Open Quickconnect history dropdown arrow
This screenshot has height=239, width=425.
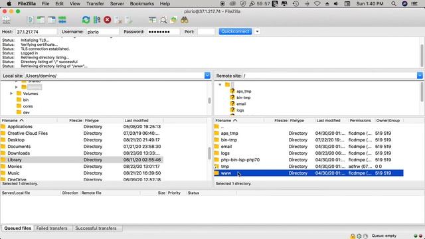click(x=257, y=32)
